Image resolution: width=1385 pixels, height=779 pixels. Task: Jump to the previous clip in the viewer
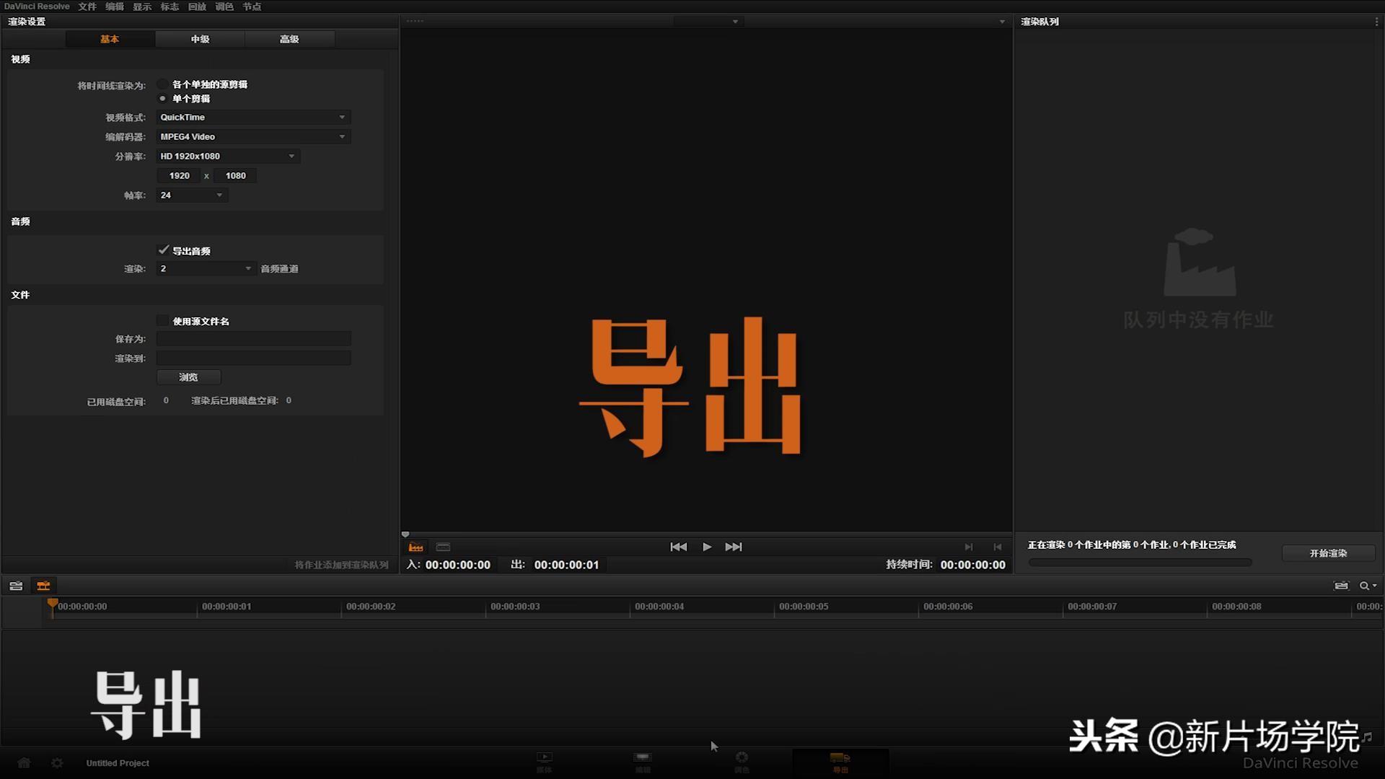tap(678, 547)
